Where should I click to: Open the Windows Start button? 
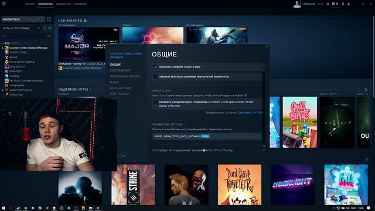click(x=4, y=208)
